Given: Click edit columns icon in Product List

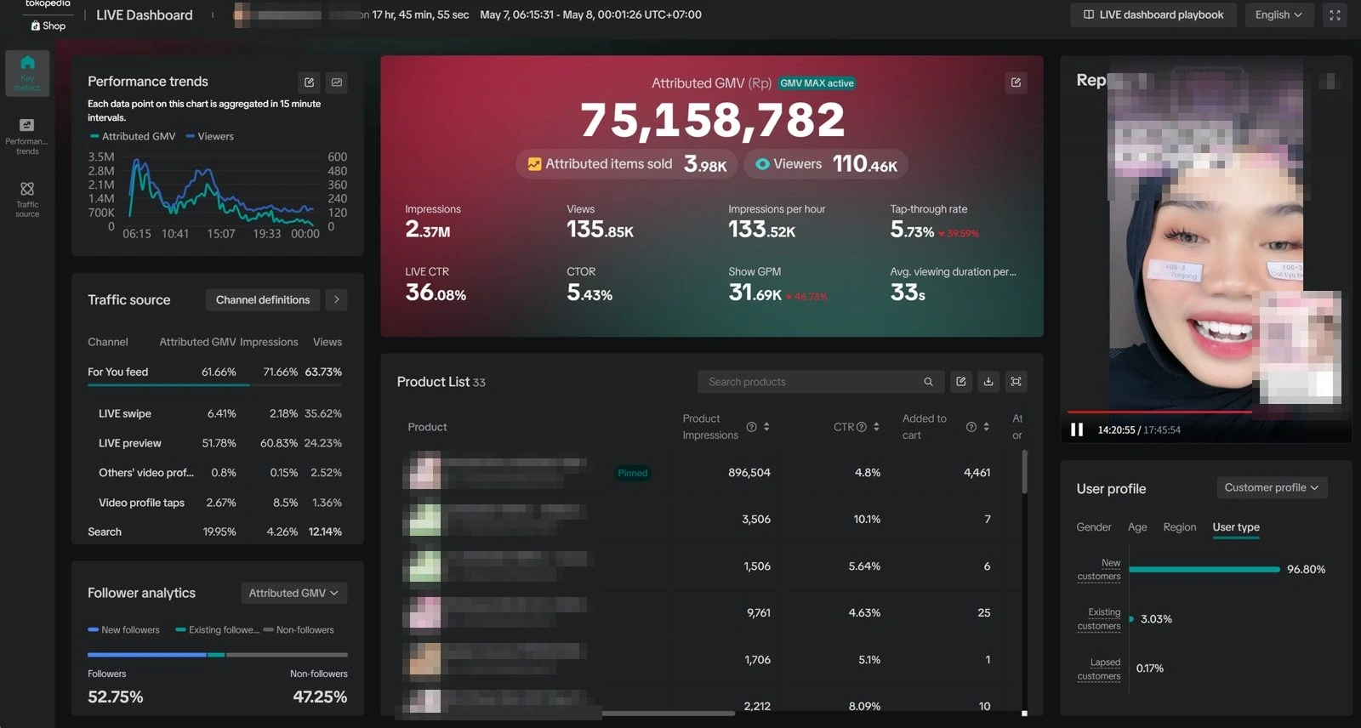Looking at the screenshot, I should (961, 381).
